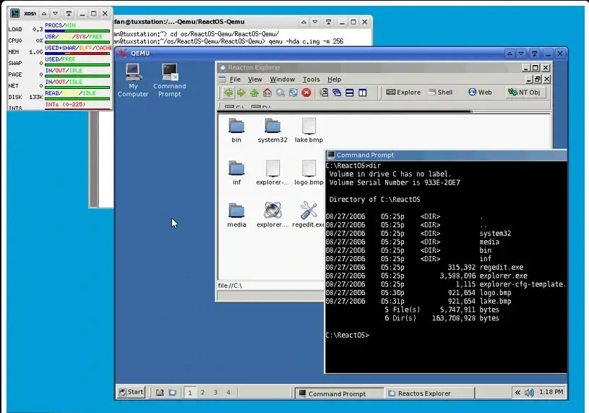Select the lake.bmp file
Viewport: 589px width, 413px height.
tap(309, 130)
